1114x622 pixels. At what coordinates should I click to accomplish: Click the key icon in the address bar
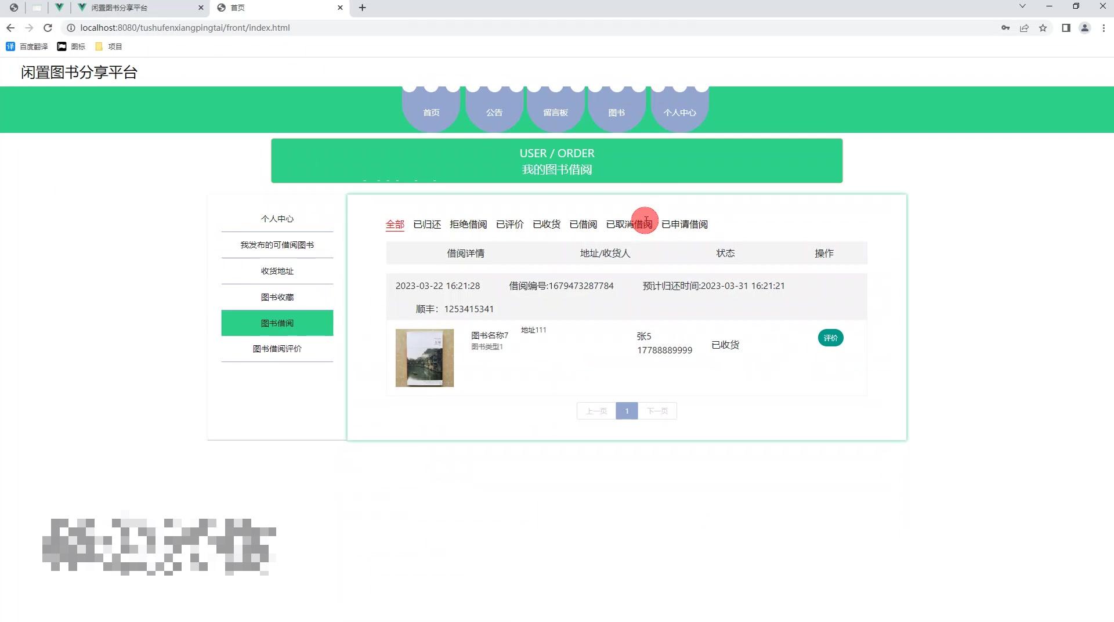(1005, 27)
